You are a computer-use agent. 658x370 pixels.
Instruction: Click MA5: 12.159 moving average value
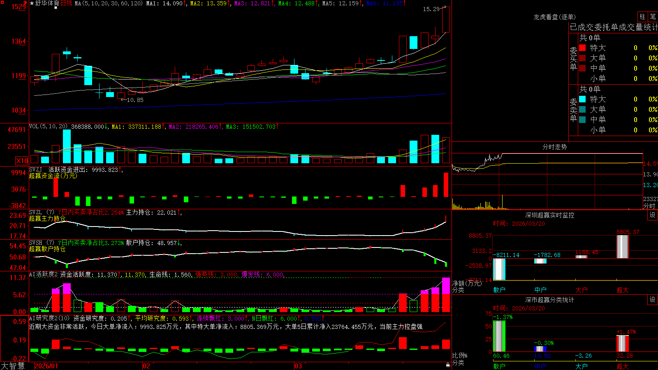[342, 3]
